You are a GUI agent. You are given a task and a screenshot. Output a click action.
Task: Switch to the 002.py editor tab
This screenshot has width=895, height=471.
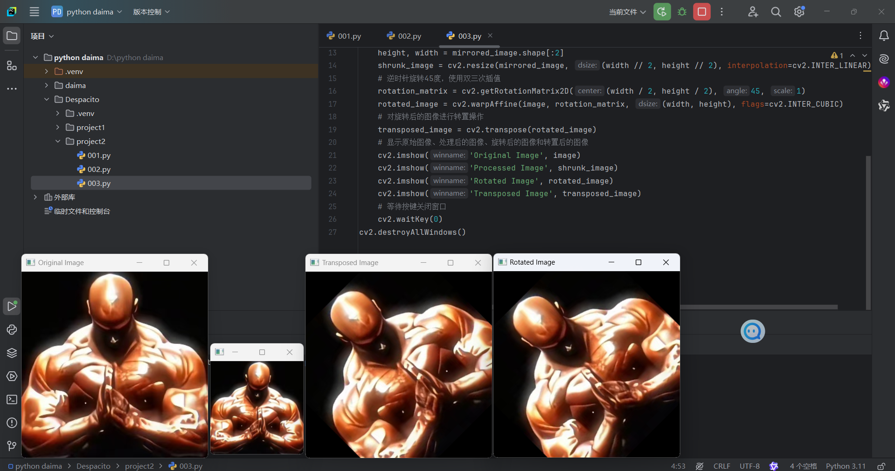[x=404, y=36]
